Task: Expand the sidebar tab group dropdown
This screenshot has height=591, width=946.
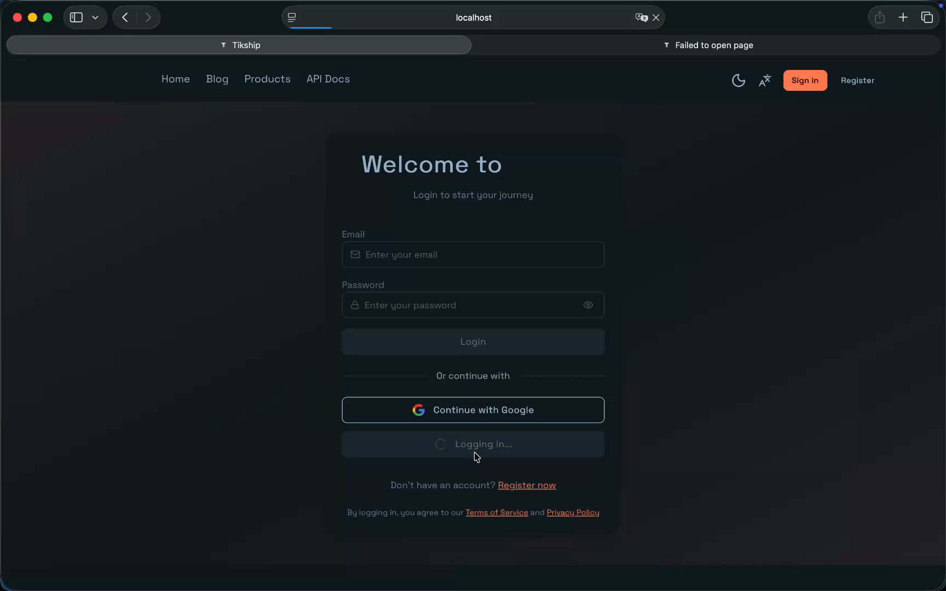Action: point(95,18)
